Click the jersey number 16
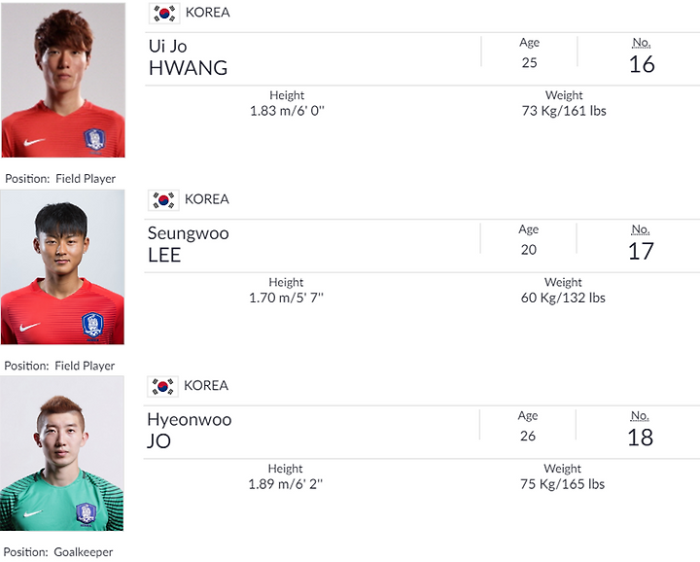Image resolution: width=700 pixels, height=562 pixels. [x=642, y=64]
